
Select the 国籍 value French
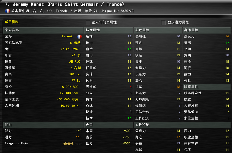click(67, 37)
